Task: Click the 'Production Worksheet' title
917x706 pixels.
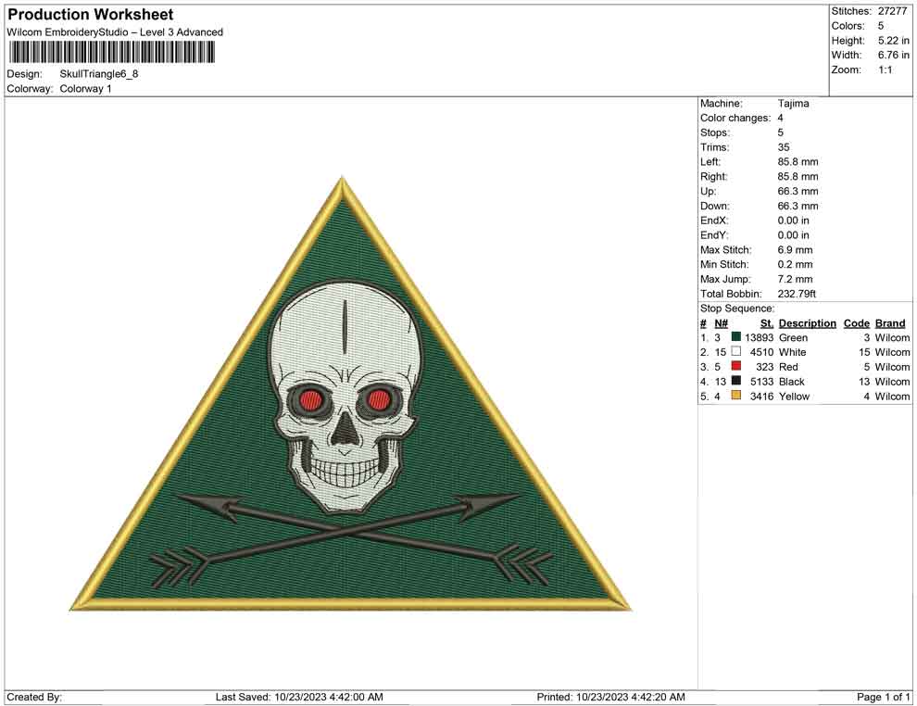Action: pyautogui.click(x=90, y=15)
